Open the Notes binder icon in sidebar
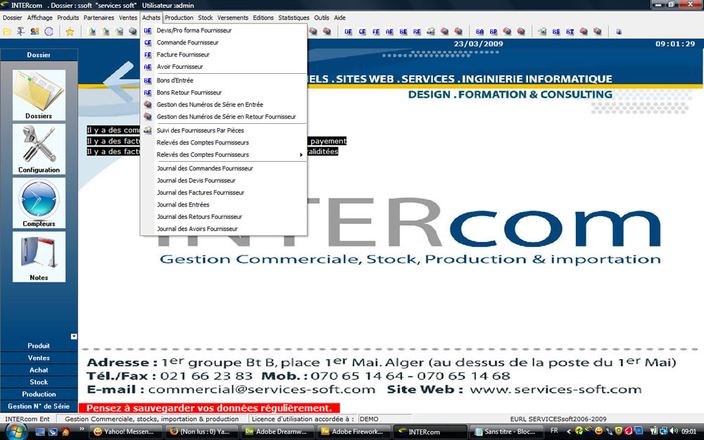Viewport: 704px width, 440px height. 39,256
